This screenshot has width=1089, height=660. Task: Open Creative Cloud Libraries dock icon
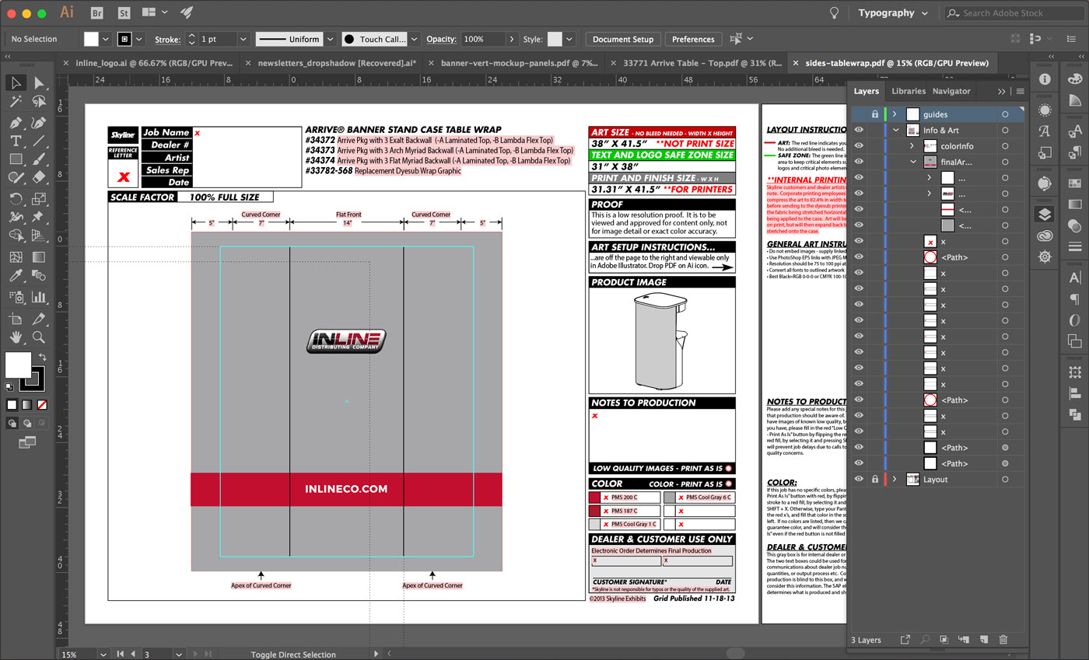pos(1045,236)
